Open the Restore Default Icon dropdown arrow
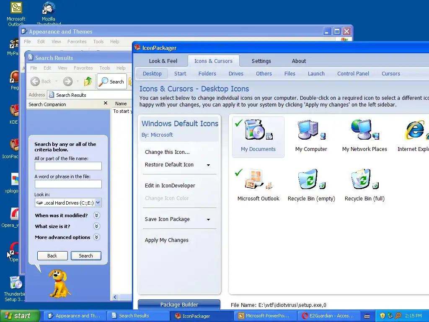 209,165
